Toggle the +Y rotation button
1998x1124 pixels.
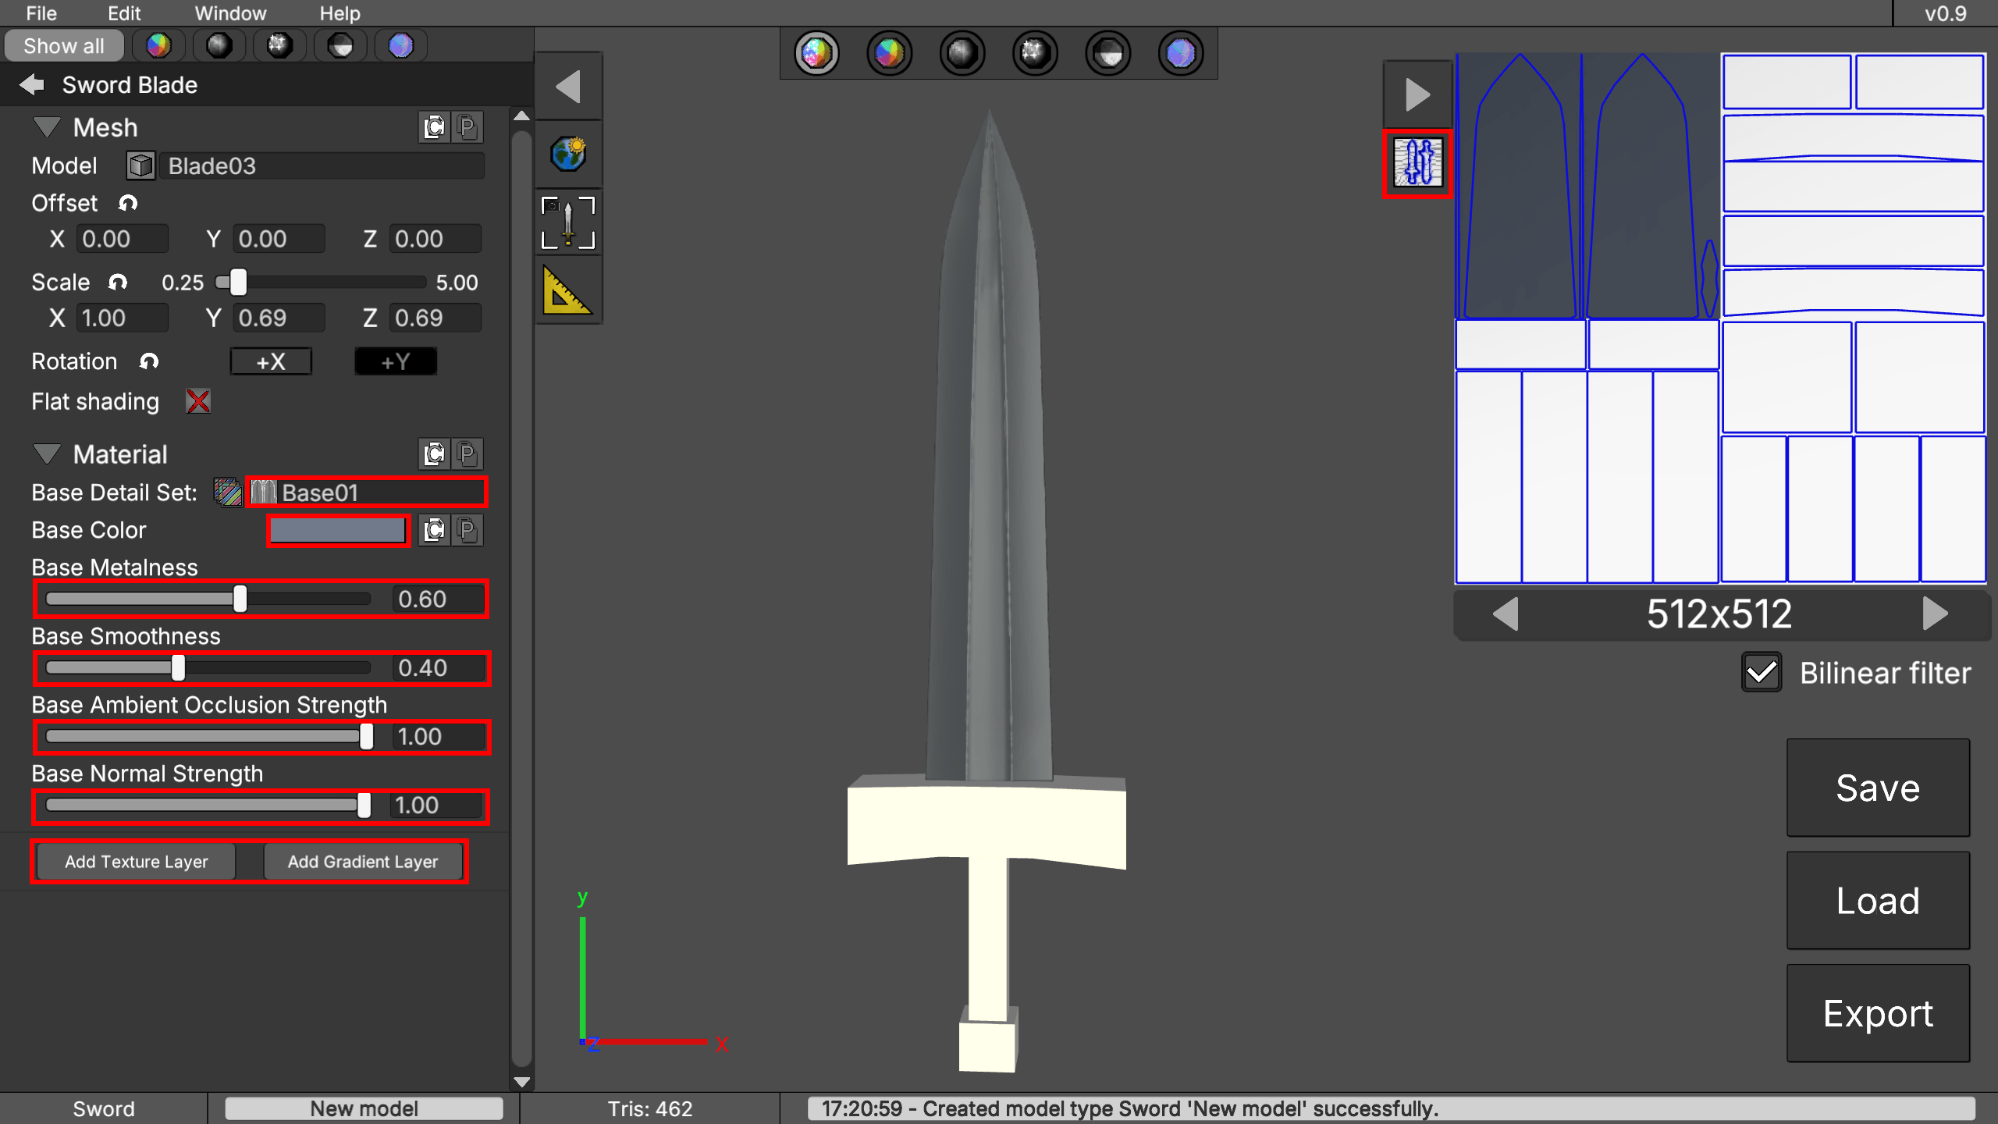395,361
